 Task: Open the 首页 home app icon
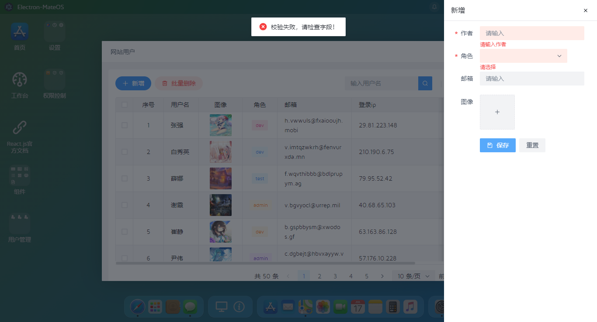click(x=19, y=31)
